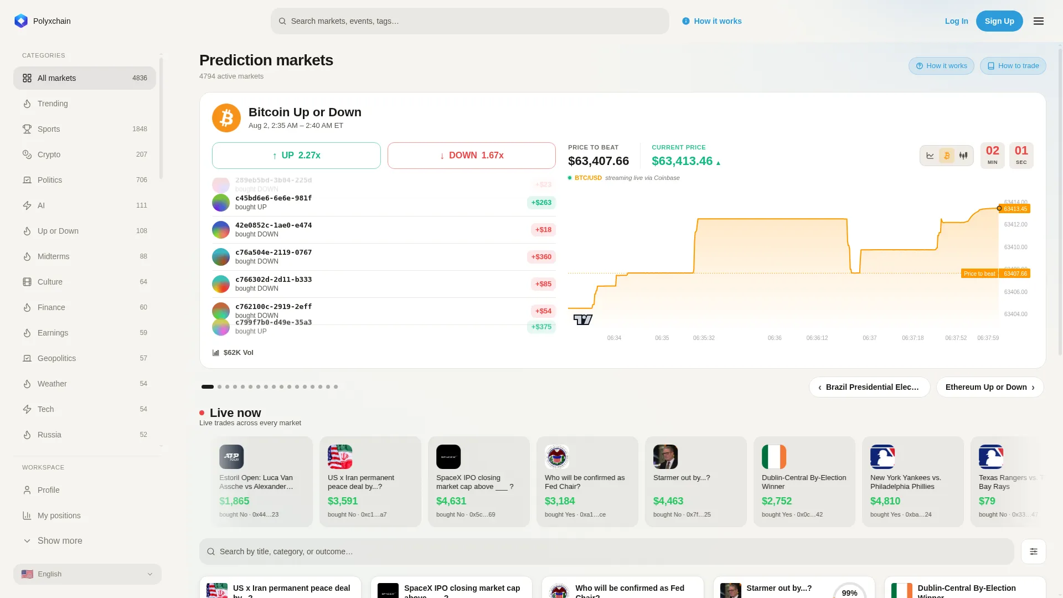Image resolution: width=1063 pixels, height=598 pixels.
Task: Focus the Search by title, category, outcome field
Action: point(607,551)
